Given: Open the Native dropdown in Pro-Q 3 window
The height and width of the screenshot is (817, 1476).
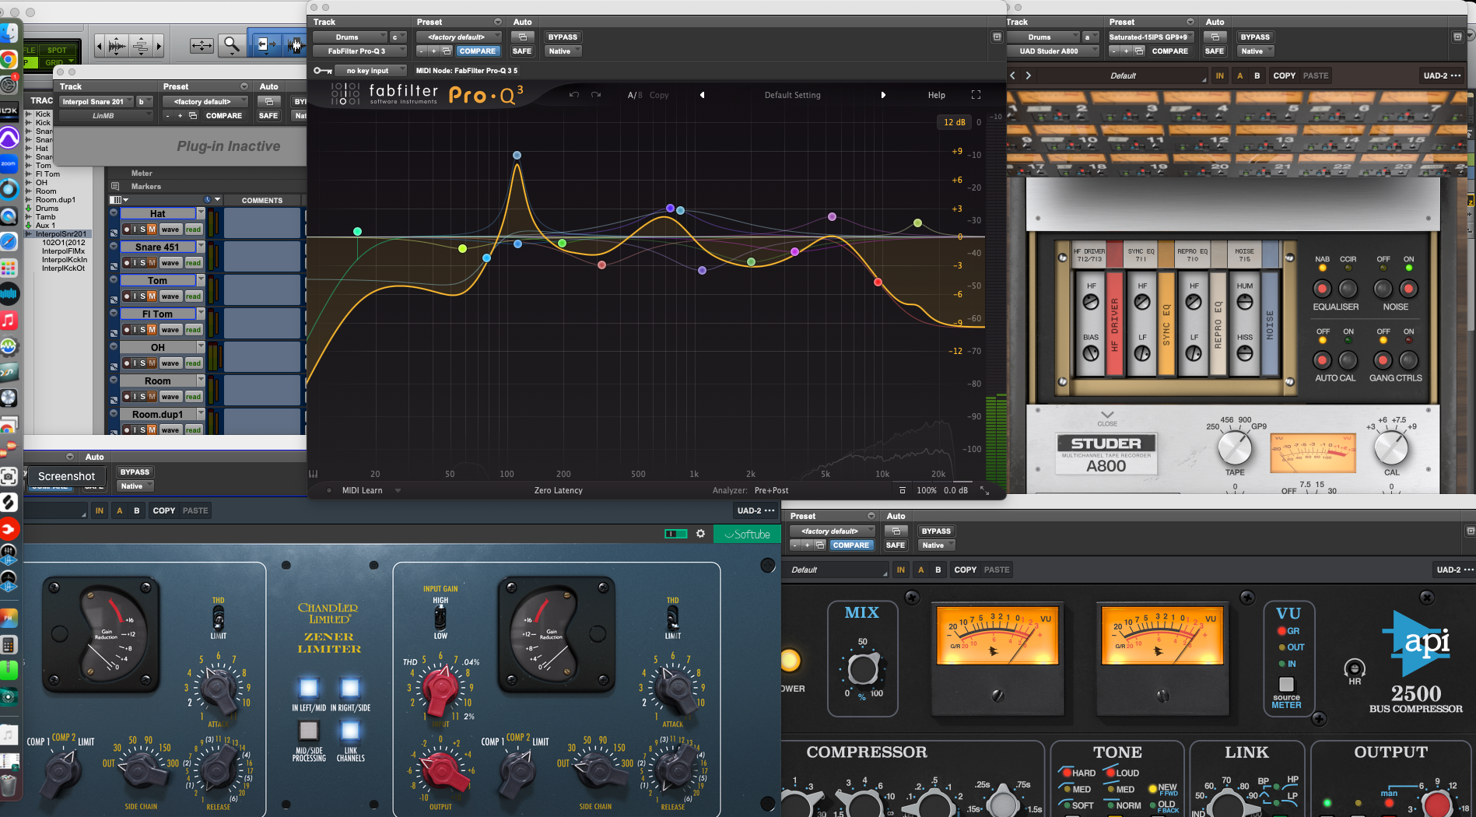Looking at the screenshot, I should [563, 51].
